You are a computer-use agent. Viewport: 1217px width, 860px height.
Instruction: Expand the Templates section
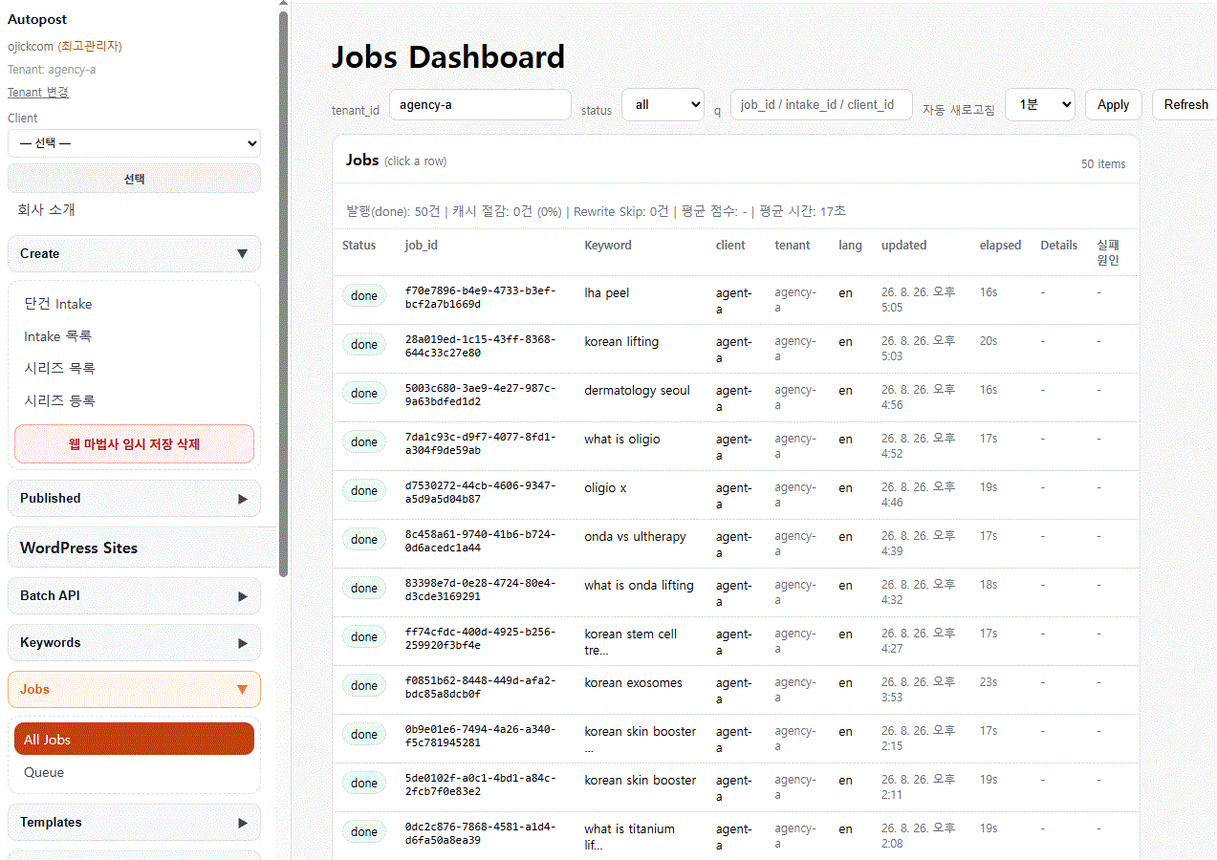point(134,822)
